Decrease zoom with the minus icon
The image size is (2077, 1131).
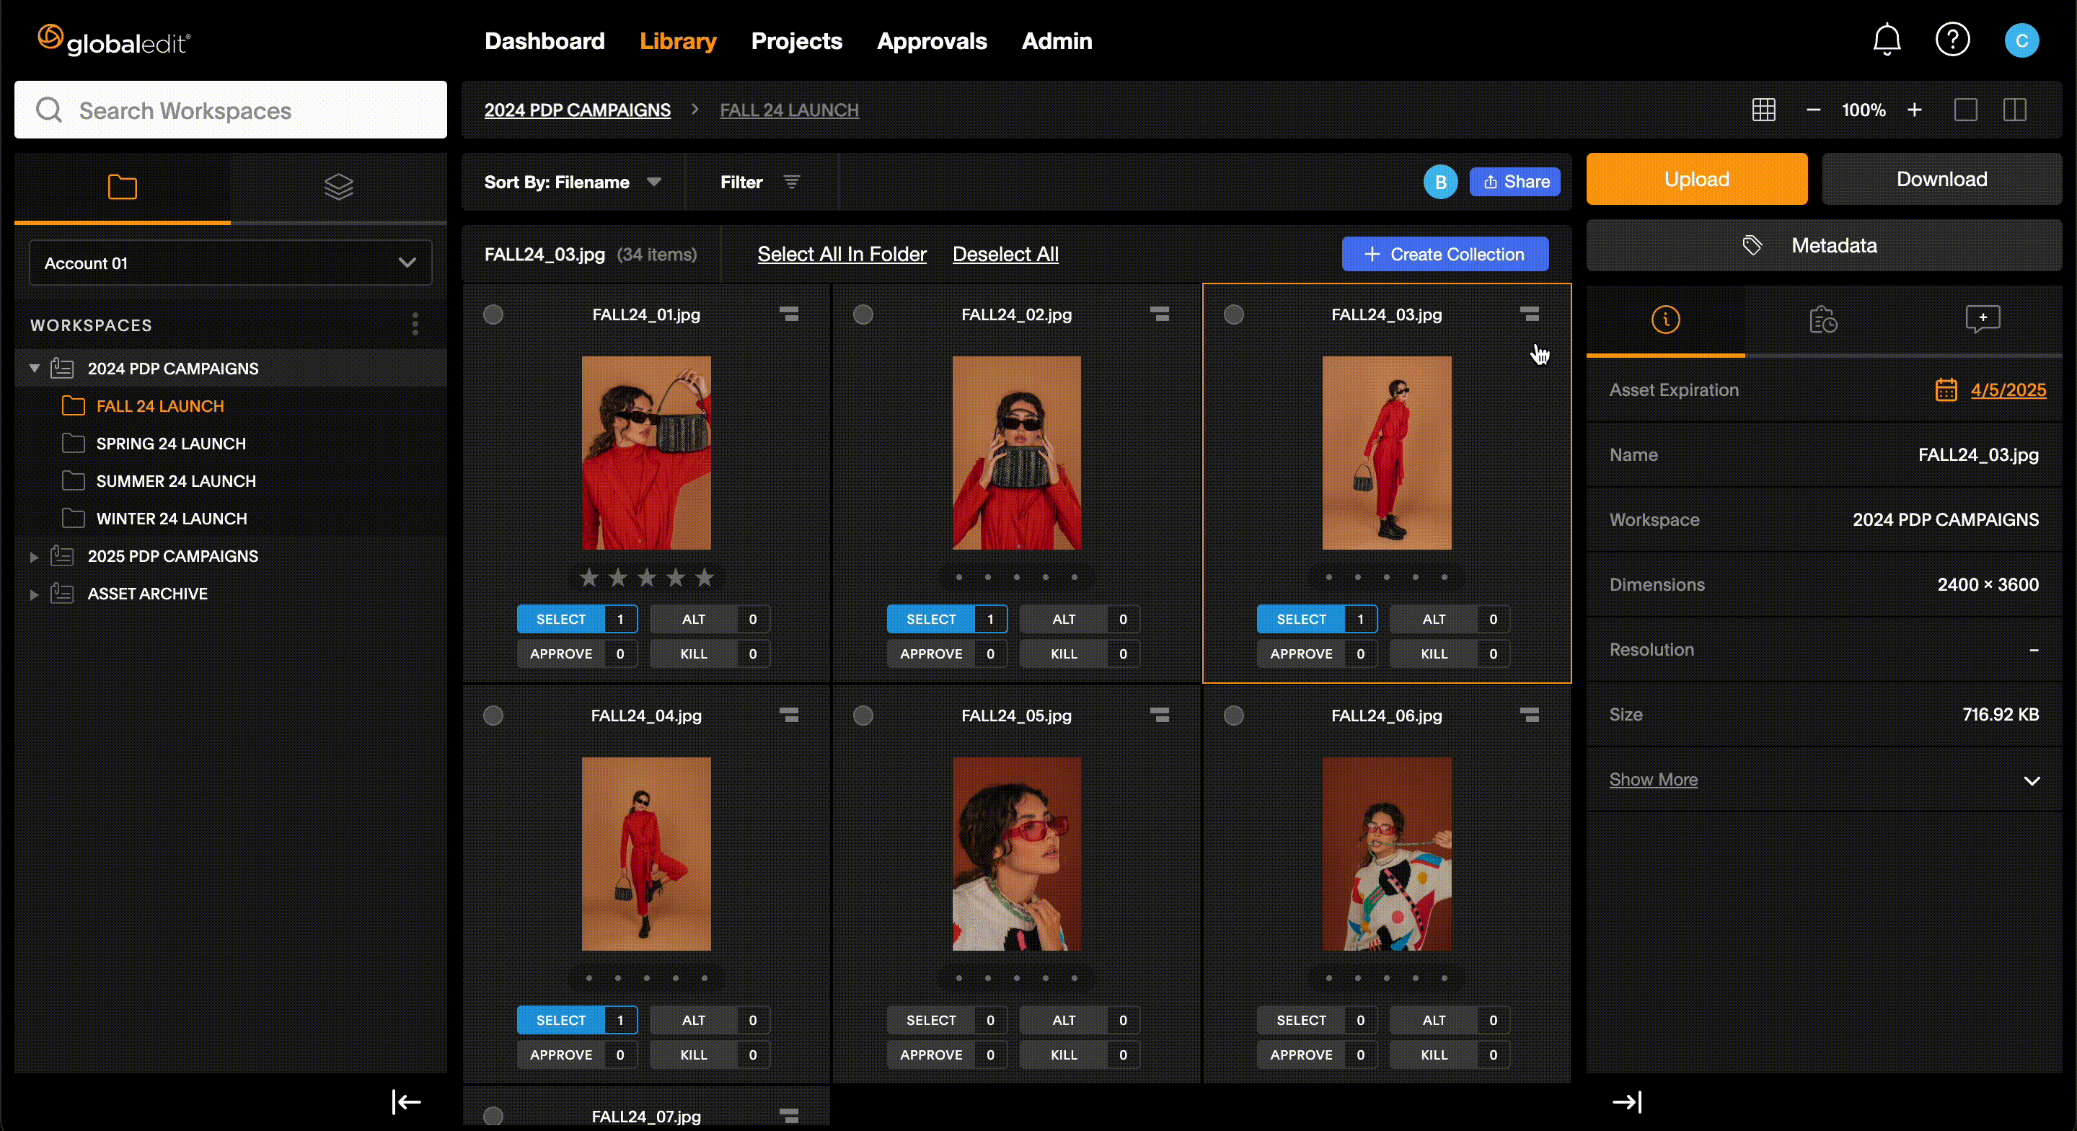pos(1813,110)
